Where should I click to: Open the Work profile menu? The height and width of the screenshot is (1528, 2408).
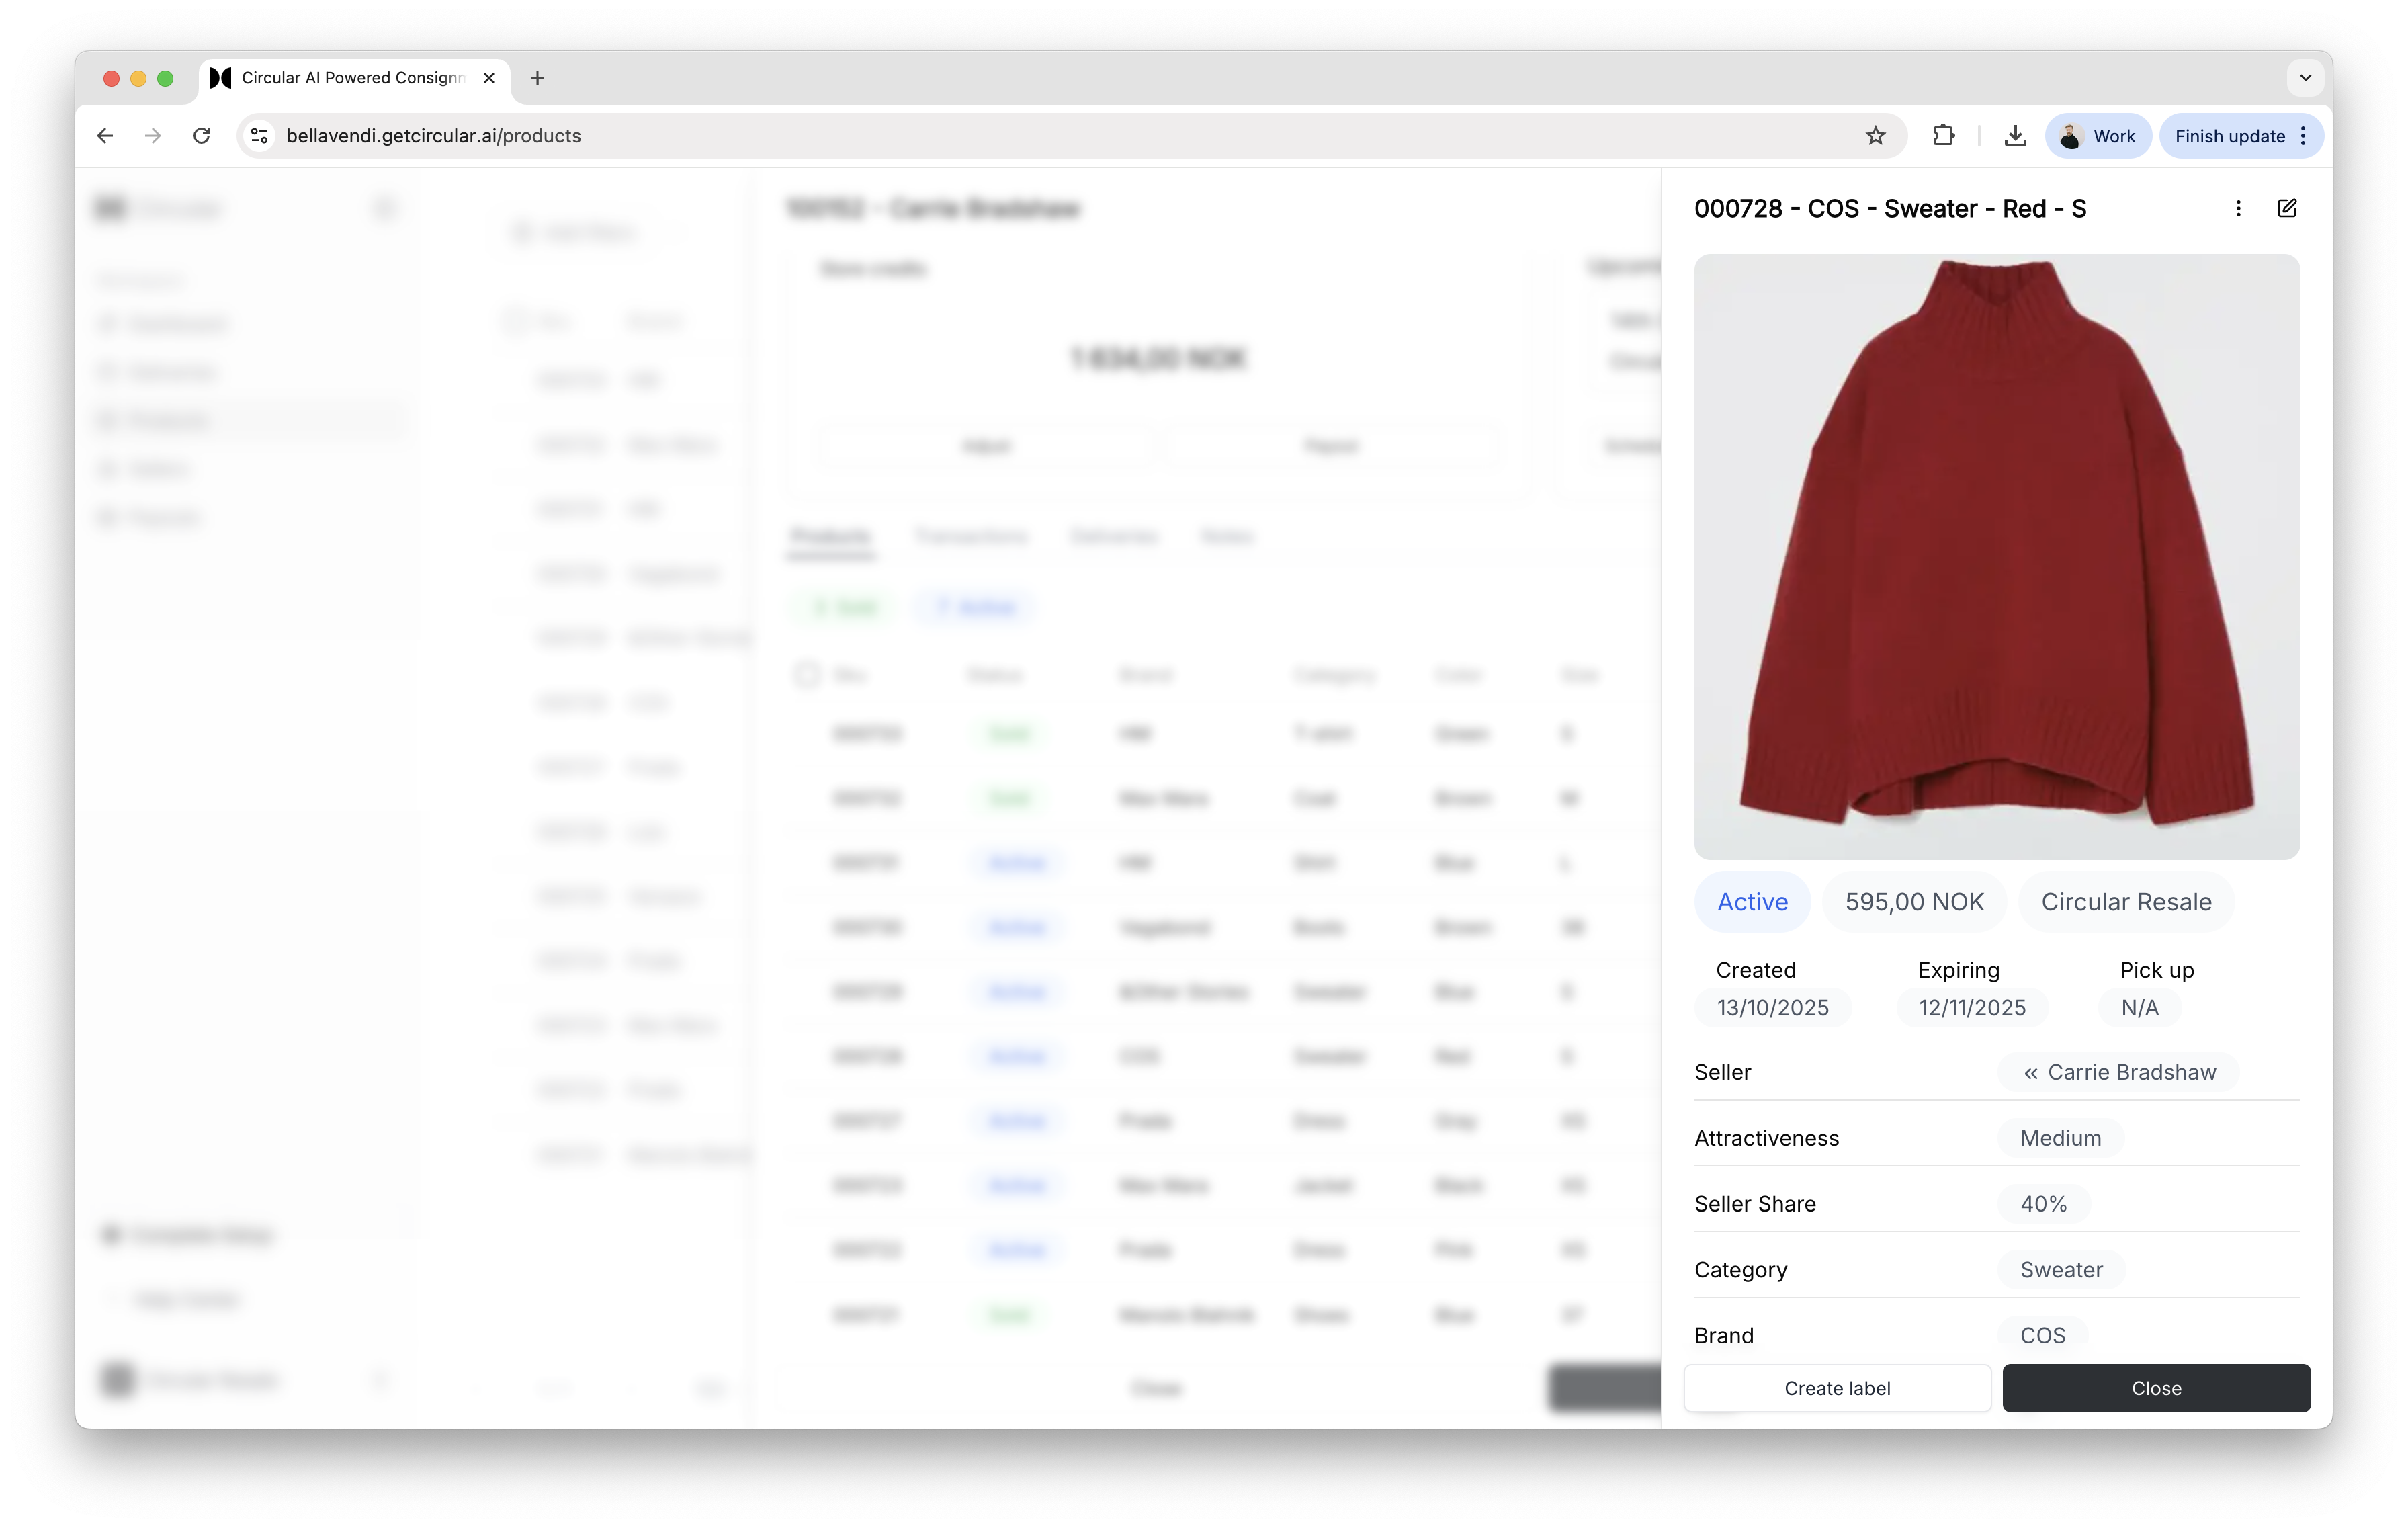tap(2097, 135)
